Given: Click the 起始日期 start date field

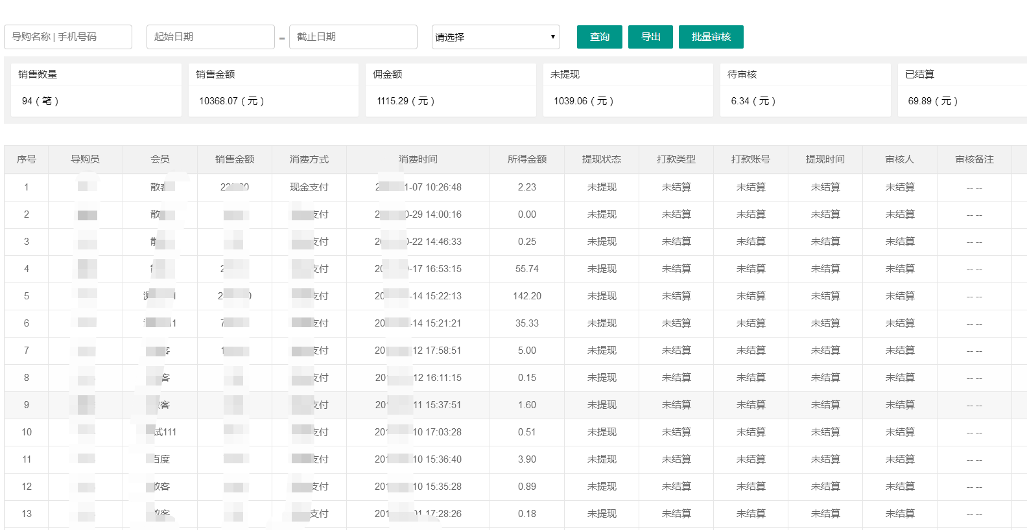Looking at the screenshot, I should click(210, 37).
